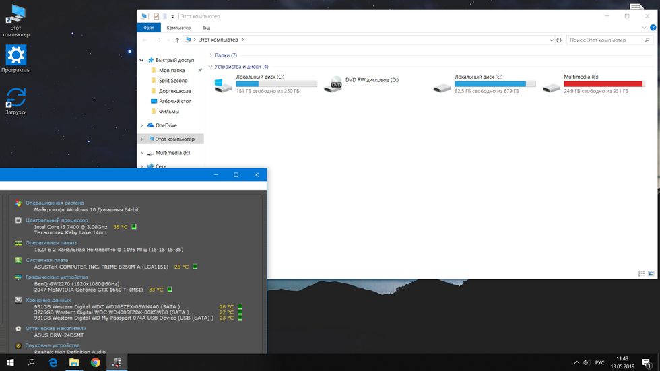Expand the Папки (7) group
Screen dimensions: 660x371
click(211, 55)
